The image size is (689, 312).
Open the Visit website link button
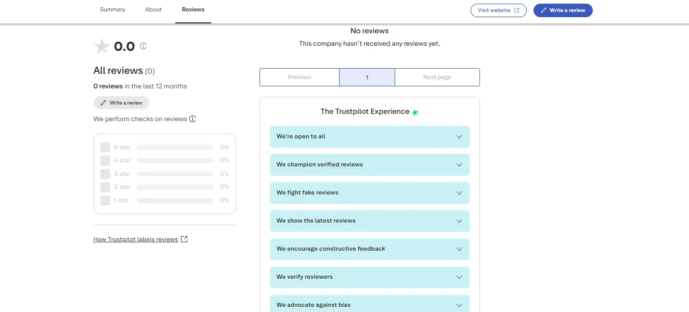point(499,10)
